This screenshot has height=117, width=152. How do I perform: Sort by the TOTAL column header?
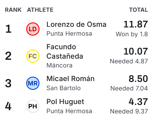(138, 10)
